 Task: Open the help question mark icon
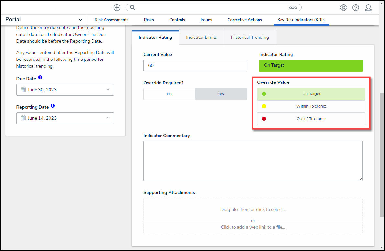pos(356,7)
